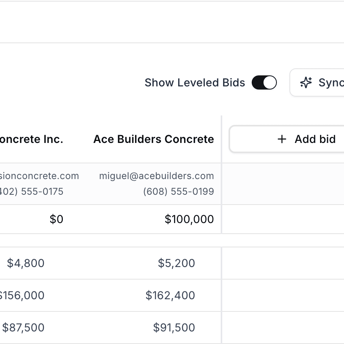Image resolution: width=344 pixels, height=344 pixels.
Task: Select the $156,000 line item cell
Action: click(x=22, y=295)
